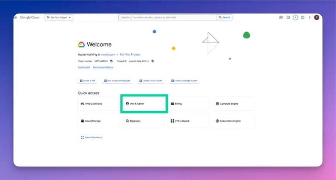Open the hamburger navigation menu
Image resolution: width=336 pixels, height=180 pixels.
pos(15,17)
